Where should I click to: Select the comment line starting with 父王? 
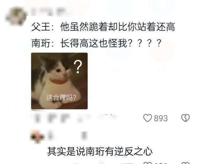pyautogui.click(x=103, y=27)
